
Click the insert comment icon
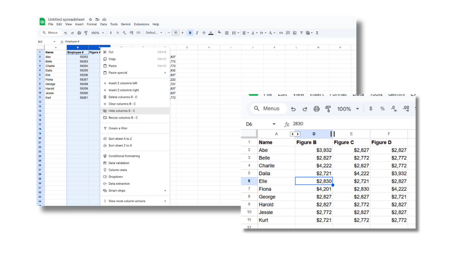tap(288, 33)
